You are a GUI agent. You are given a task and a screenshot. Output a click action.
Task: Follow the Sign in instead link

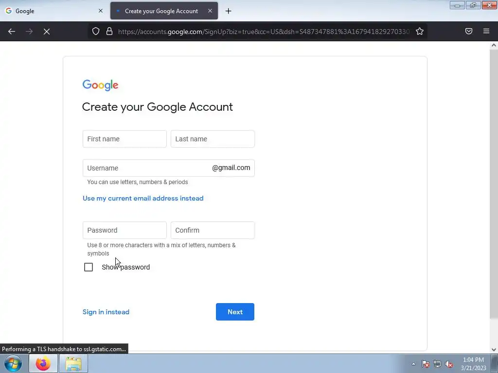[106, 312]
